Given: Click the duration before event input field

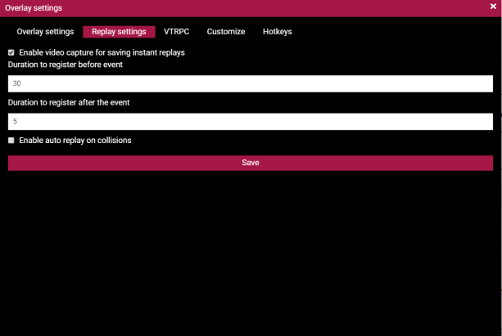Looking at the screenshot, I should click(251, 83).
